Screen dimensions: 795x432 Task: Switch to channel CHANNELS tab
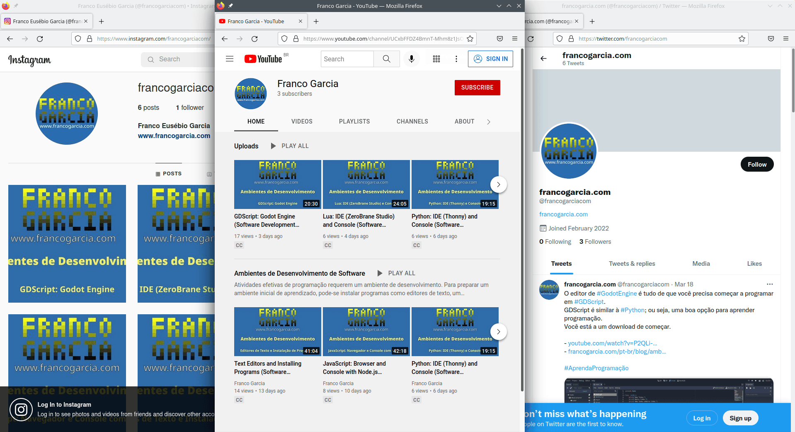[x=412, y=121]
